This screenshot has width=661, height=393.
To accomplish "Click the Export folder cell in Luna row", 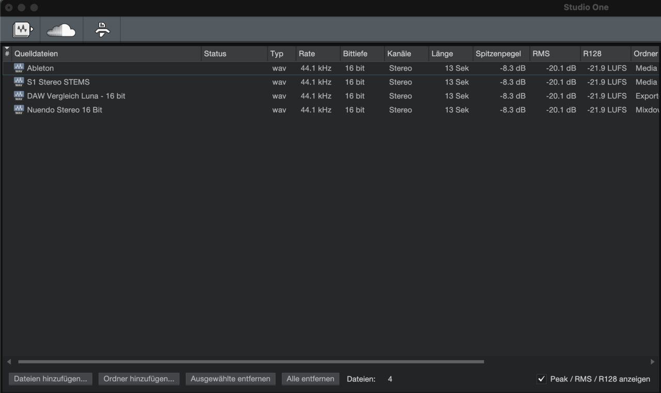I will (x=648, y=96).
